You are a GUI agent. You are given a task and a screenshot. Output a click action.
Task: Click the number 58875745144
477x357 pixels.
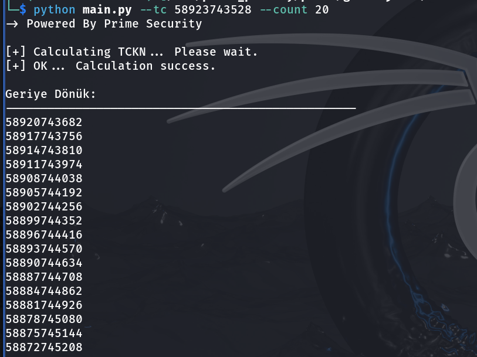[44, 334]
